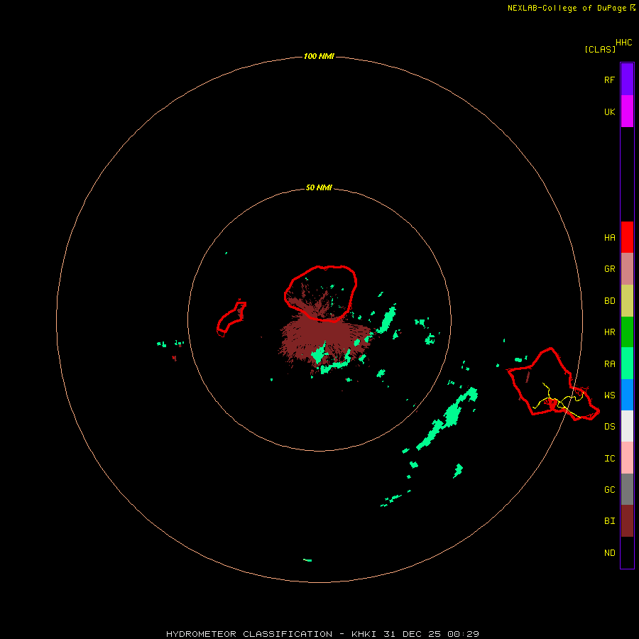
Task: Click the WS legend label
Action: tap(609, 395)
